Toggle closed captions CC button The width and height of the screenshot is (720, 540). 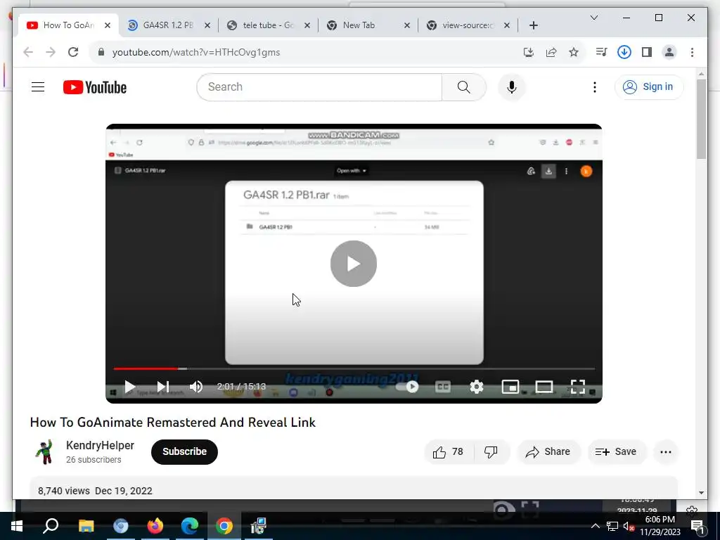tap(443, 387)
